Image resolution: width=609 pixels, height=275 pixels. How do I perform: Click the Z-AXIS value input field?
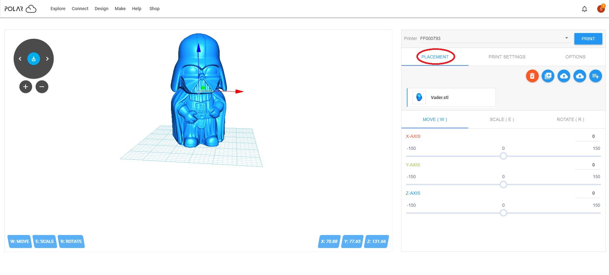587,193
